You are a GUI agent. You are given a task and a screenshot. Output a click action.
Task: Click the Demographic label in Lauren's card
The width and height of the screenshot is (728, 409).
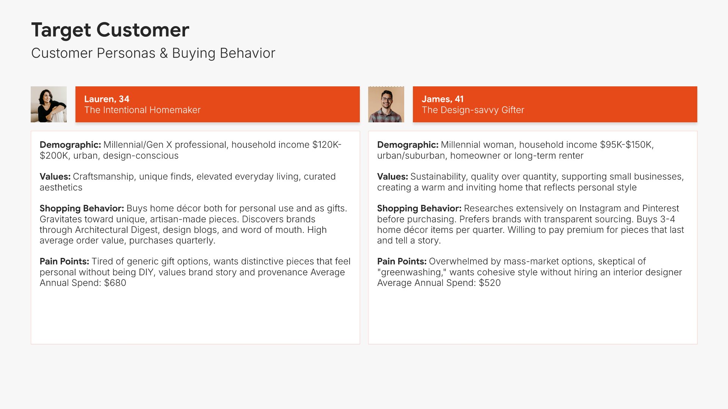[x=70, y=145]
